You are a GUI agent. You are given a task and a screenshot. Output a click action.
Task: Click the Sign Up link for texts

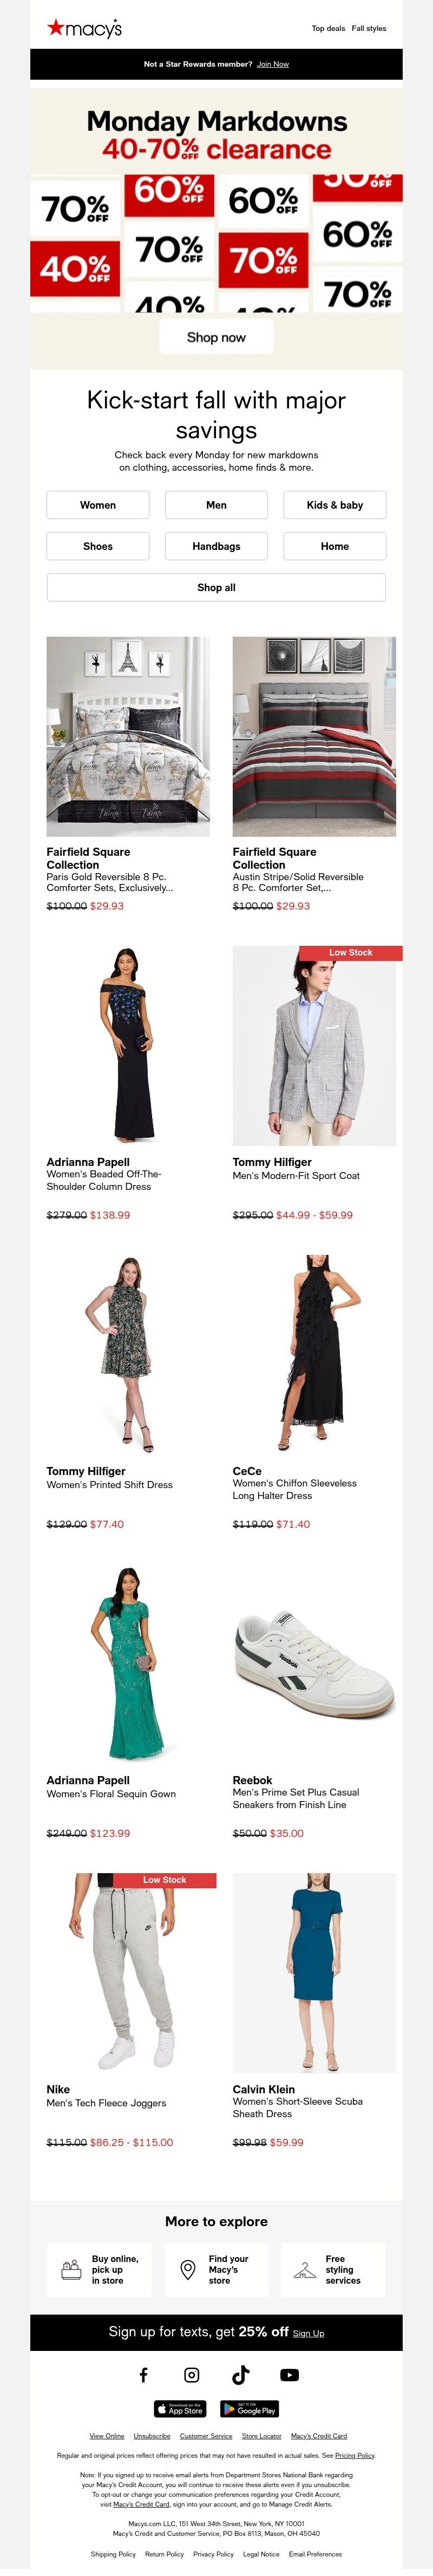click(309, 2333)
